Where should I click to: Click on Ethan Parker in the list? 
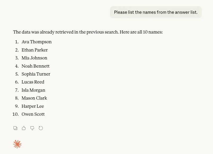click(35, 50)
